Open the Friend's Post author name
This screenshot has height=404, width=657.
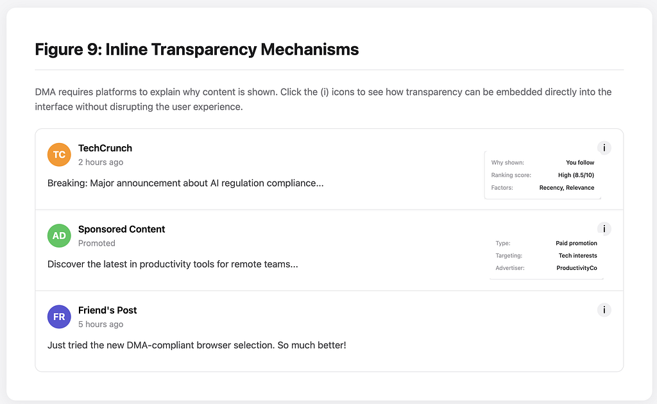[x=107, y=310]
